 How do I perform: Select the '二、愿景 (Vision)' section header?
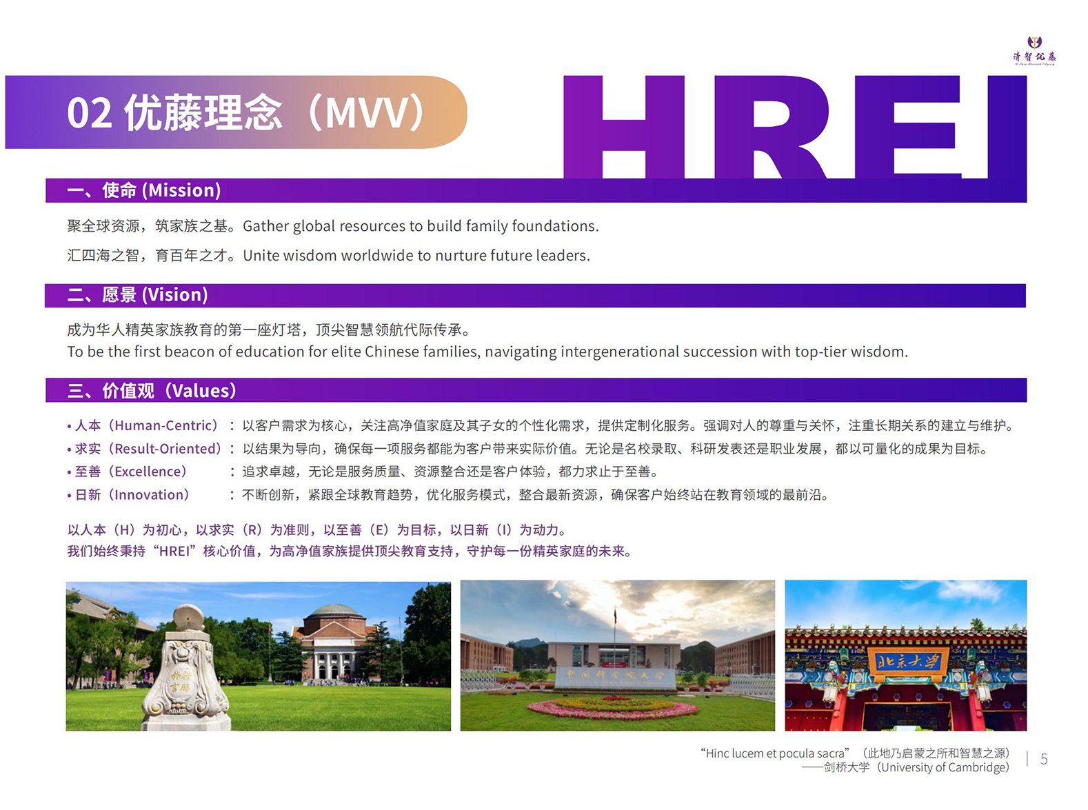click(535, 295)
